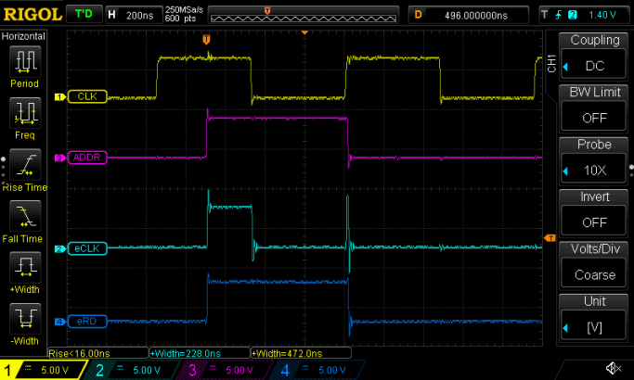This screenshot has height=380, width=634.
Task: Select the ADDR channel label
Action: pyautogui.click(x=87, y=157)
